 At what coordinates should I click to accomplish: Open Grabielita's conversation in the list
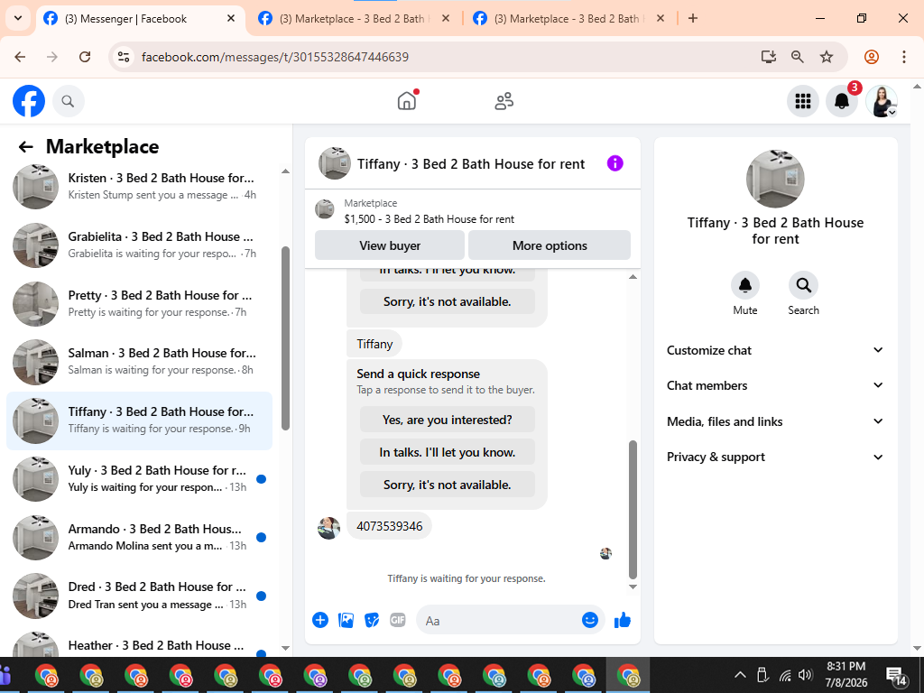coord(140,245)
